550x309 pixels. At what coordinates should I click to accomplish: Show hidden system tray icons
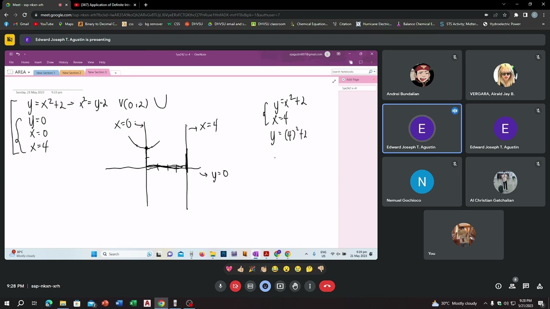coord(486,303)
